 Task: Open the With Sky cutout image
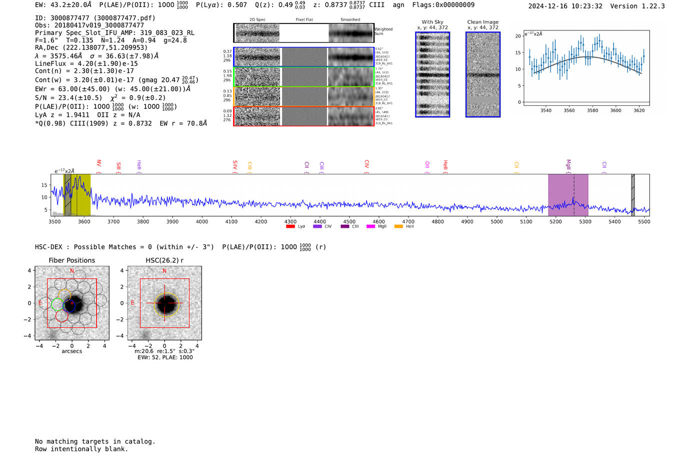[x=432, y=74]
